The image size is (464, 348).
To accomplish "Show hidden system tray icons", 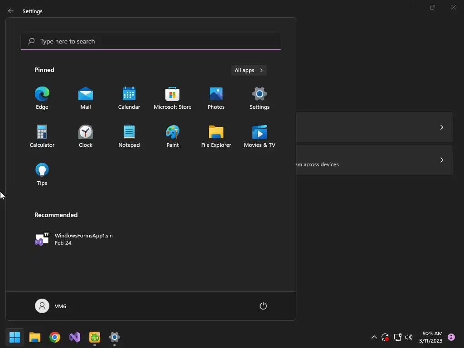I will click(x=374, y=337).
